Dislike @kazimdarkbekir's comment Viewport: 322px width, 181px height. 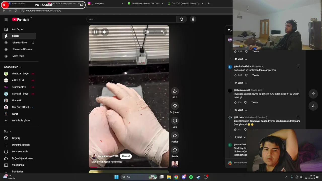click(x=246, y=75)
